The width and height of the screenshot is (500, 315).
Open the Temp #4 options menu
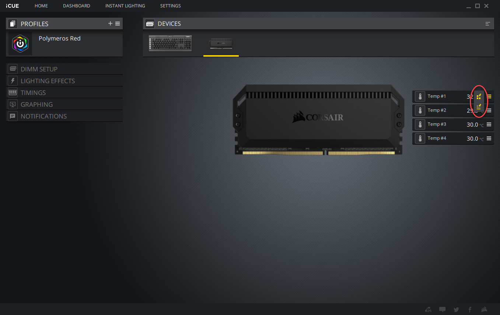489,138
